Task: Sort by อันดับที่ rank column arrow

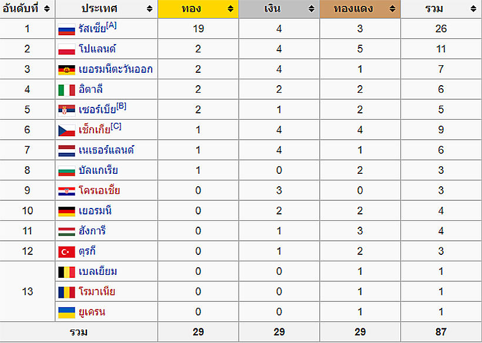Action: (x=47, y=9)
